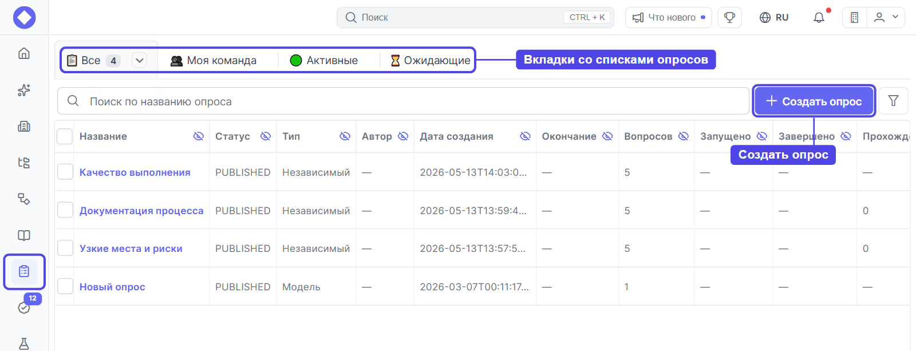Focus the global Поиск field
Screen dimensions: 916x351
[475, 17]
